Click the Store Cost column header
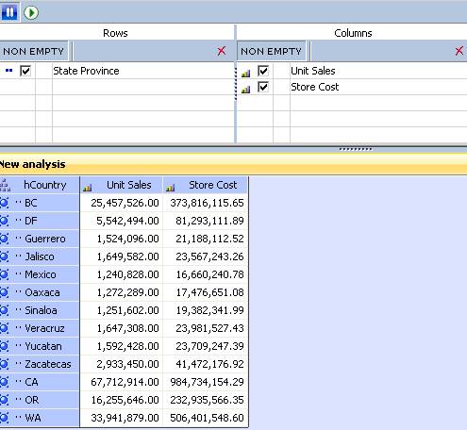Image resolution: width=467 pixels, height=430 pixels. tap(206, 185)
